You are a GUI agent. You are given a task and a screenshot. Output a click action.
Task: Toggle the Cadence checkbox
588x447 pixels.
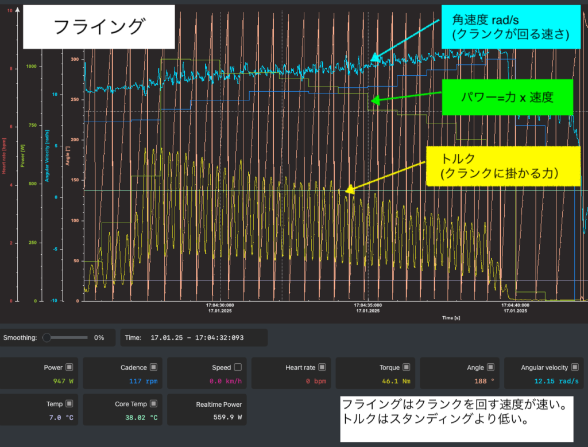point(153,367)
